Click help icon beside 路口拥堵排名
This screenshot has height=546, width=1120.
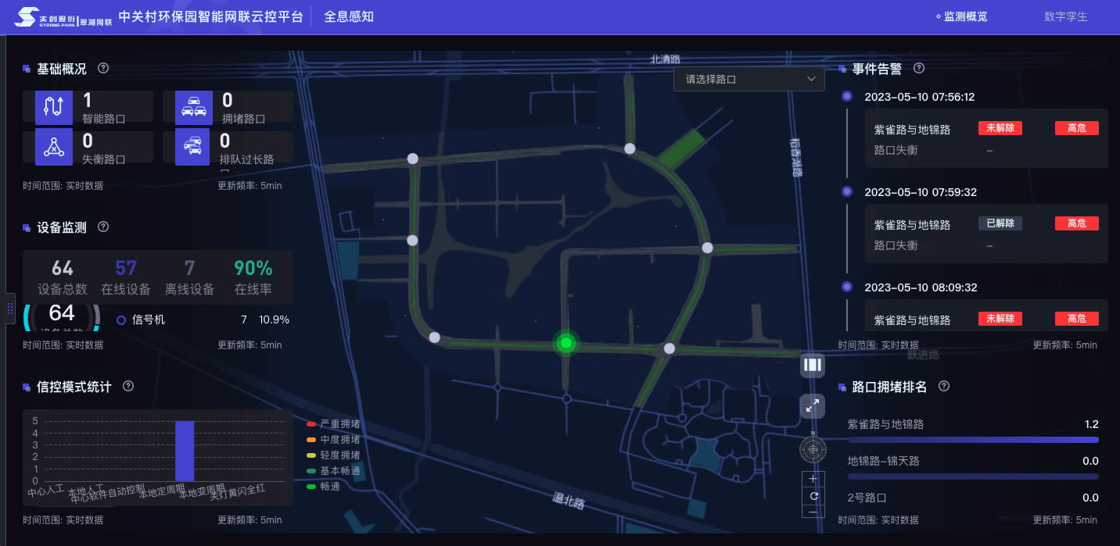[944, 387]
